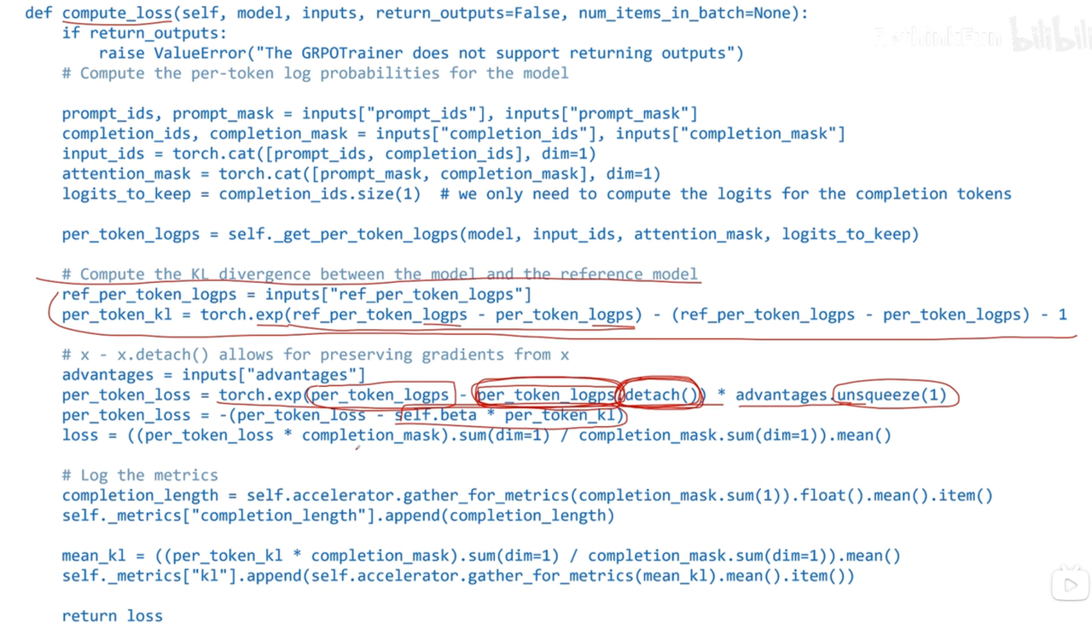The image size is (1092, 634).
Task: Click the underlined KL divergence comment
Action: pyautogui.click(x=380, y=274)
